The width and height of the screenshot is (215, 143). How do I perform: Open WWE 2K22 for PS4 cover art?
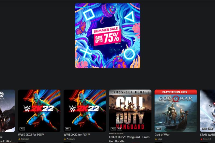pos(85,111)
